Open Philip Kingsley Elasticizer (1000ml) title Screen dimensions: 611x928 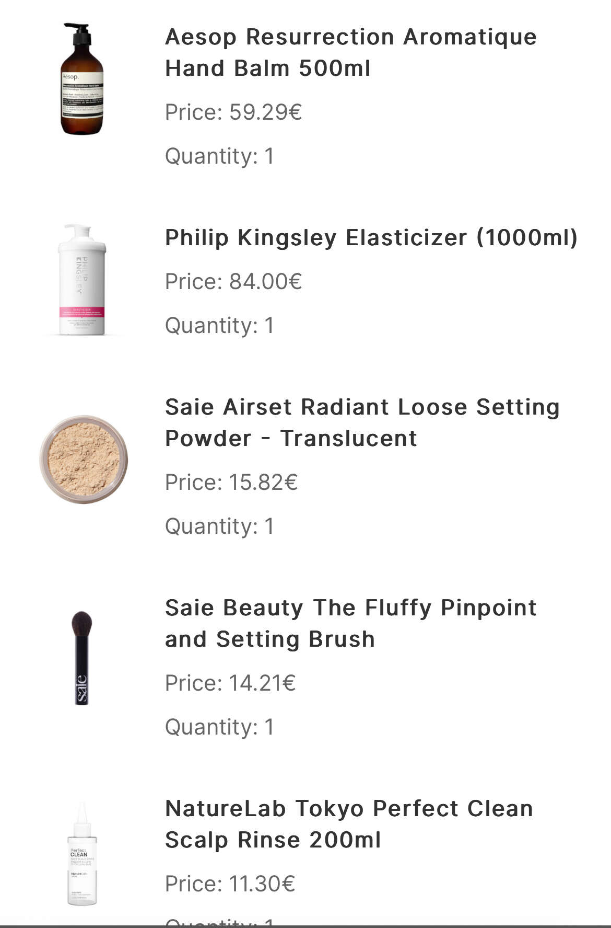[371, 237]
